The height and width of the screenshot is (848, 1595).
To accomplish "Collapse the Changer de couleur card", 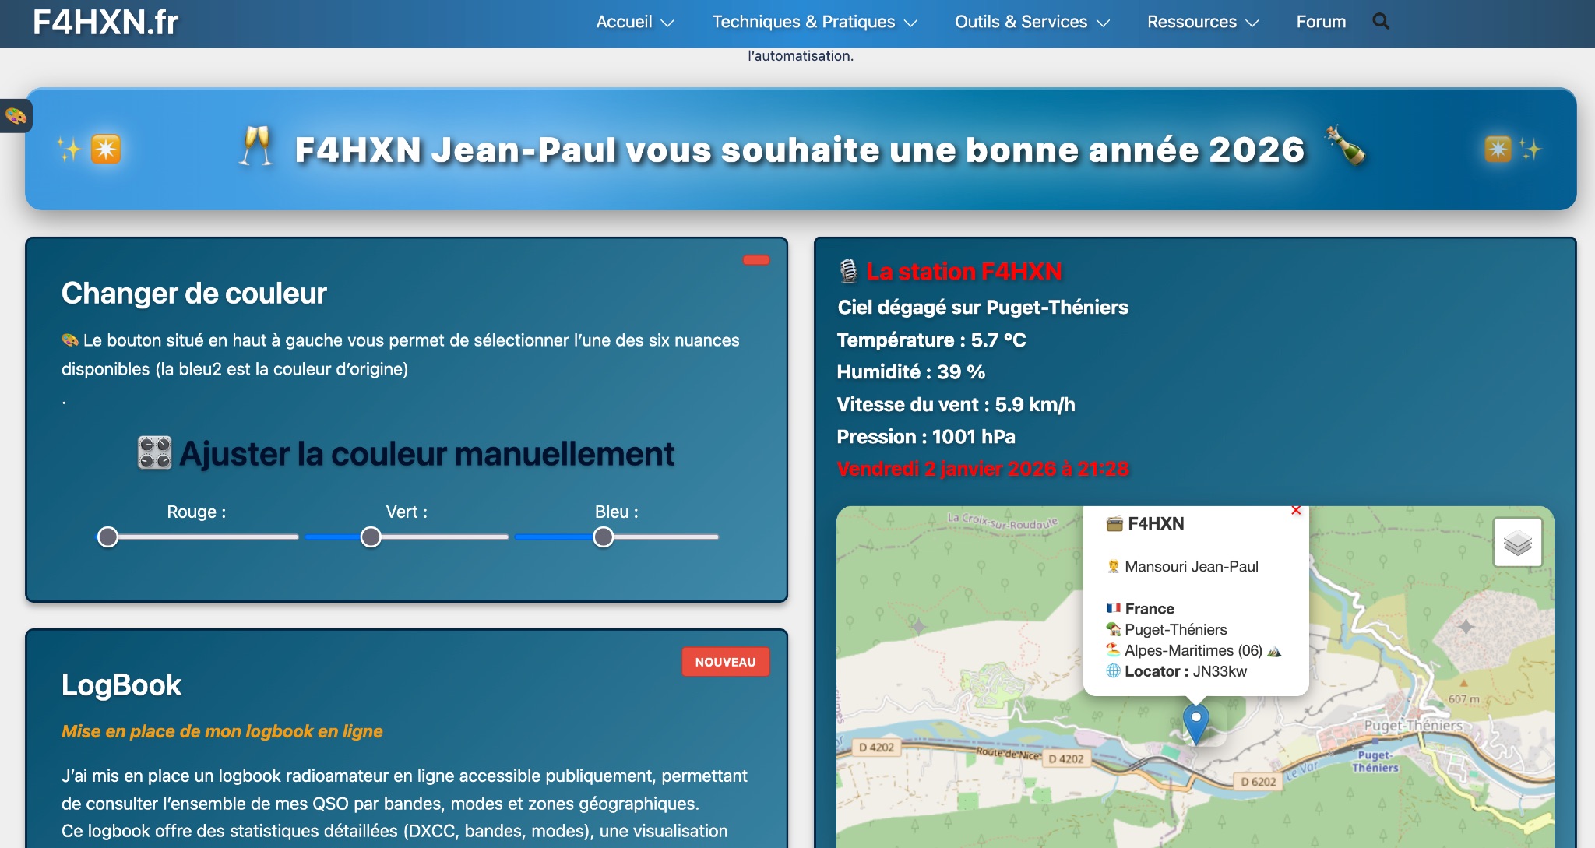I will click(x=755, y=260).
